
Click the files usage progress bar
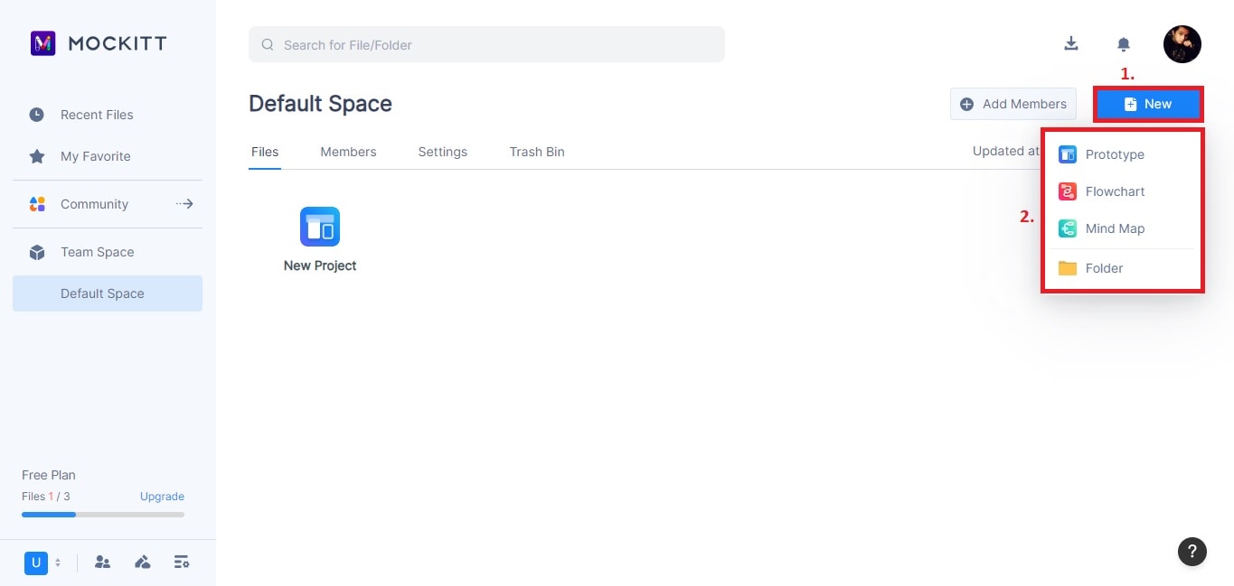(103, 515)
